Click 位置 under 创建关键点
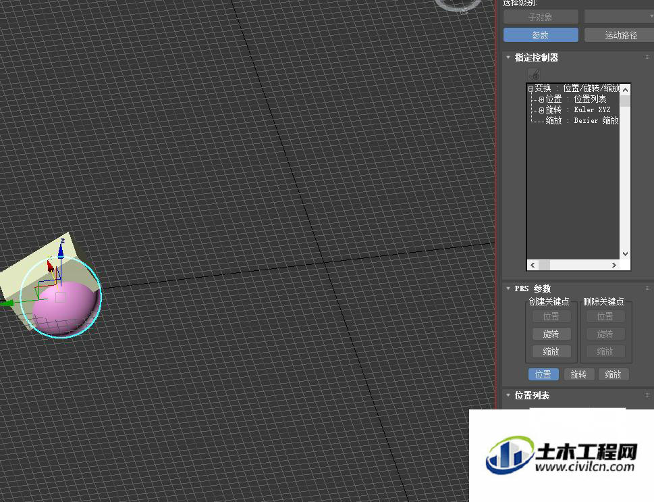This screenshot has height=502, width=654. point(551,317)
